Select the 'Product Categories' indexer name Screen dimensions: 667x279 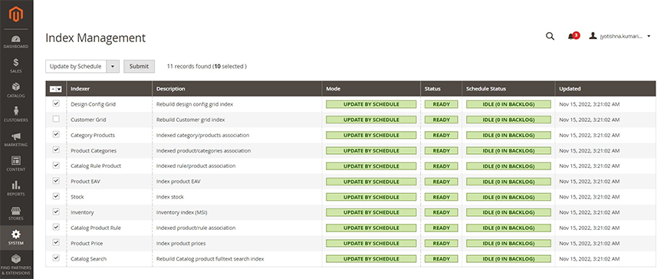(94, 150)
